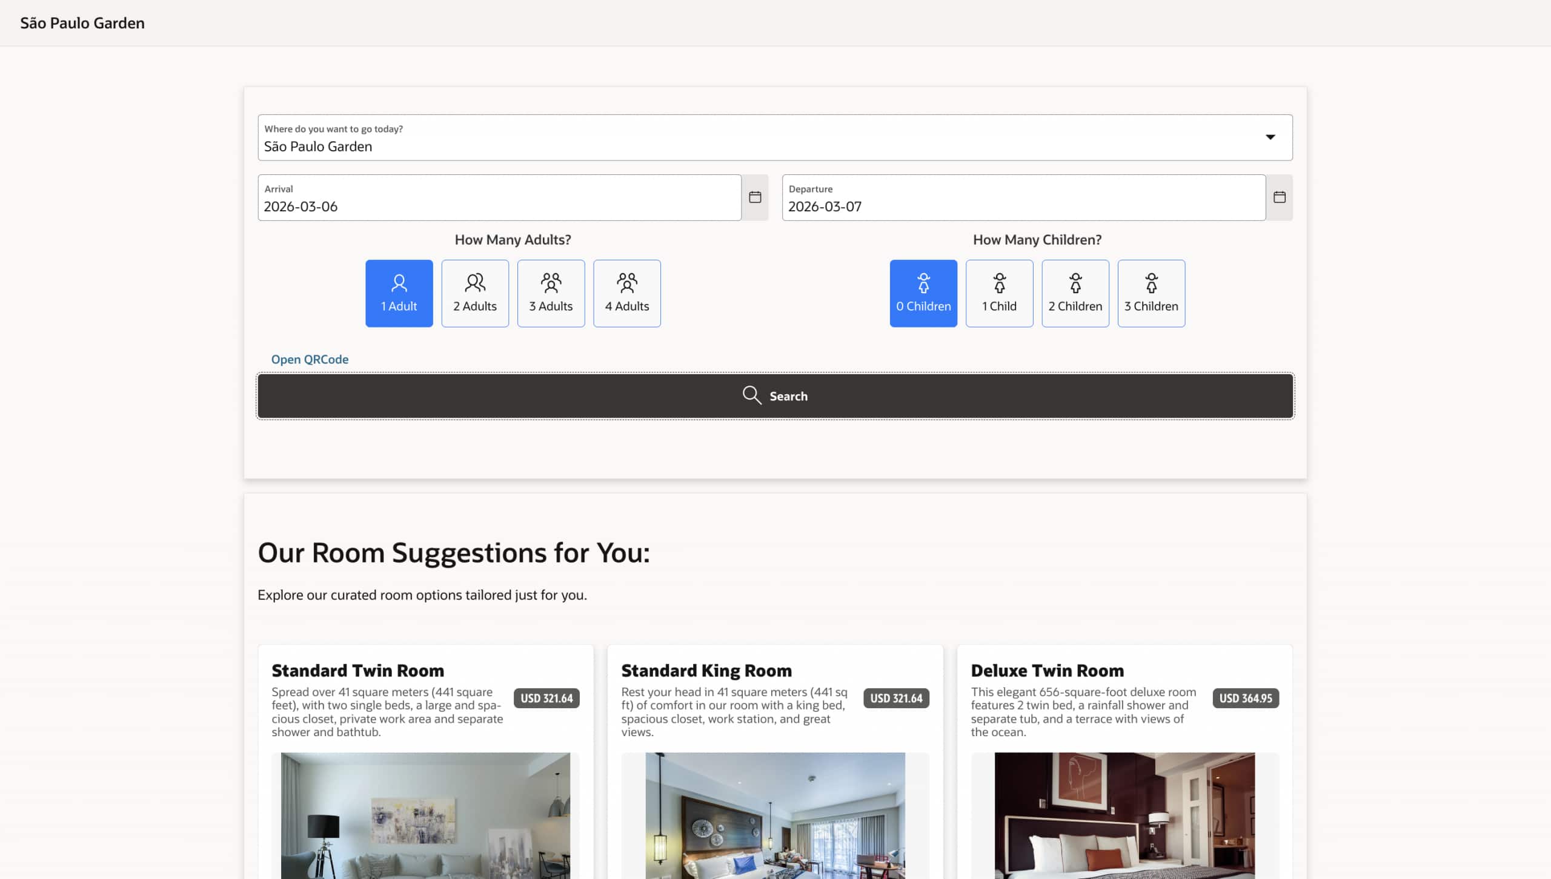This screenshot has height=879, width=1551.
Task: Click the magnifier icon in Search button
Action: coord(751,395)
